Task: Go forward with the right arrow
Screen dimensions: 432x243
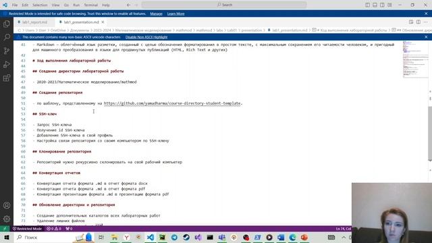Action: coord(136,5)
